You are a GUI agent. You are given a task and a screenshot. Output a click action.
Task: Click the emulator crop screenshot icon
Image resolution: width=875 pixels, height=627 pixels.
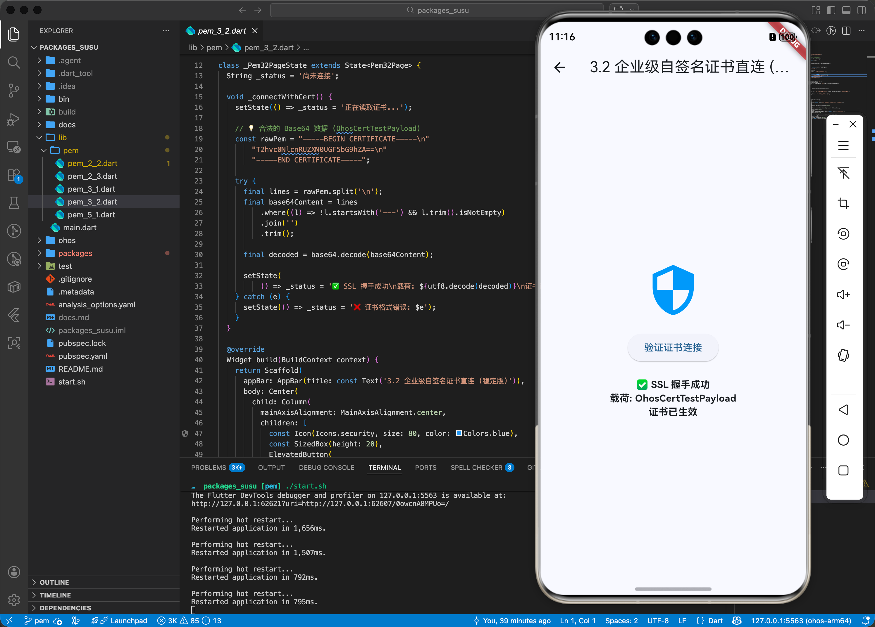(843, 203)
